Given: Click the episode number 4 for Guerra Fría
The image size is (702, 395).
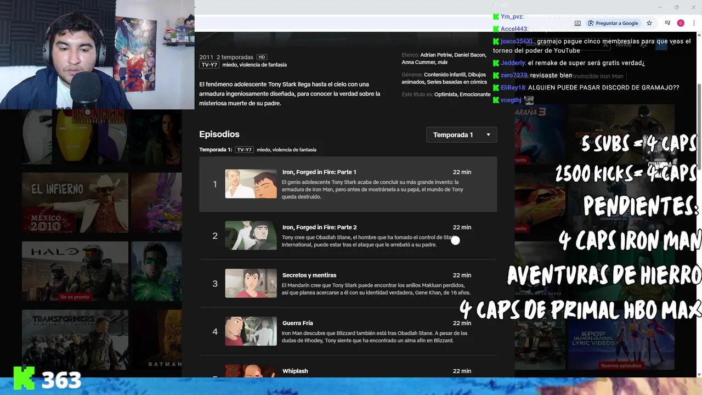Looking at the screenshot, I should point(215,331).
